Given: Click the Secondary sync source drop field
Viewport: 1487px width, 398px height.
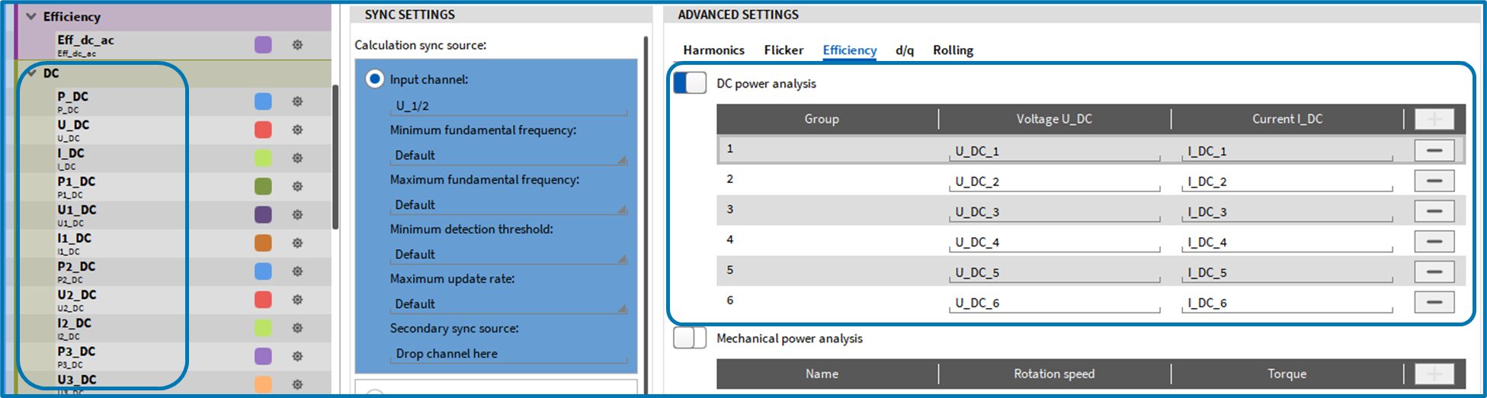Looking at the screenshot, I should coord(508,354).
